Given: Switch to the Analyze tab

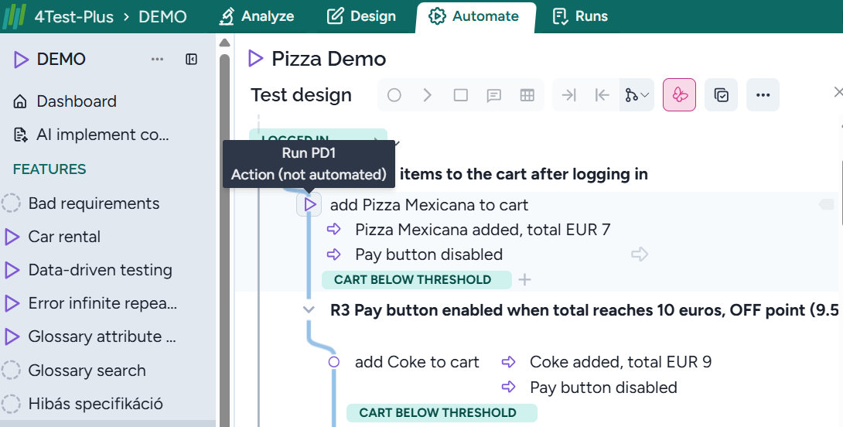Looking at the screenshot, I should coord(256,16).
